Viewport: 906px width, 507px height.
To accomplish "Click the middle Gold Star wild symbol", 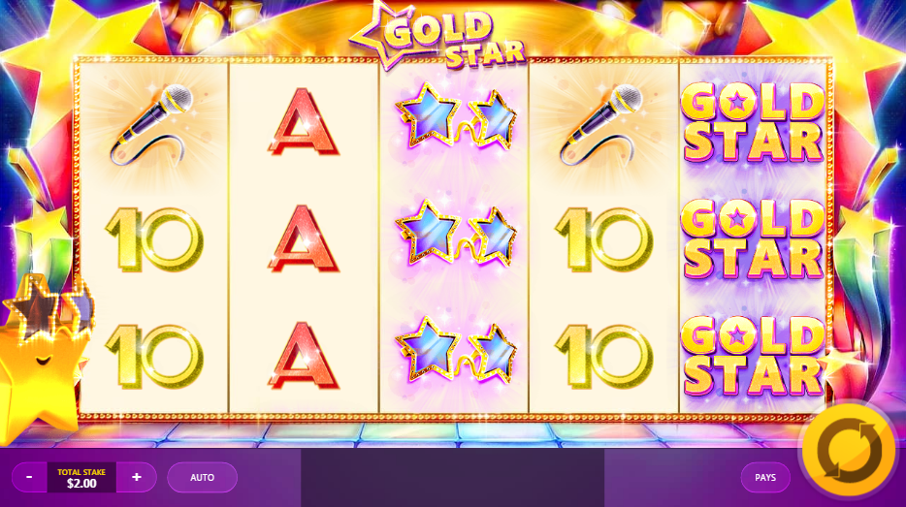I will point(753,239).
